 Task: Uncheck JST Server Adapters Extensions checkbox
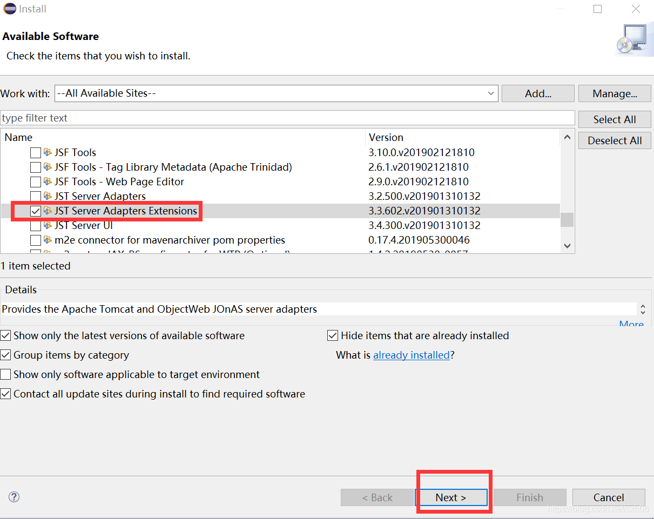(35, 211)
